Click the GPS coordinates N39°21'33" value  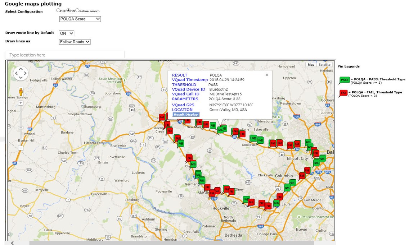click(x=231, y=105)
